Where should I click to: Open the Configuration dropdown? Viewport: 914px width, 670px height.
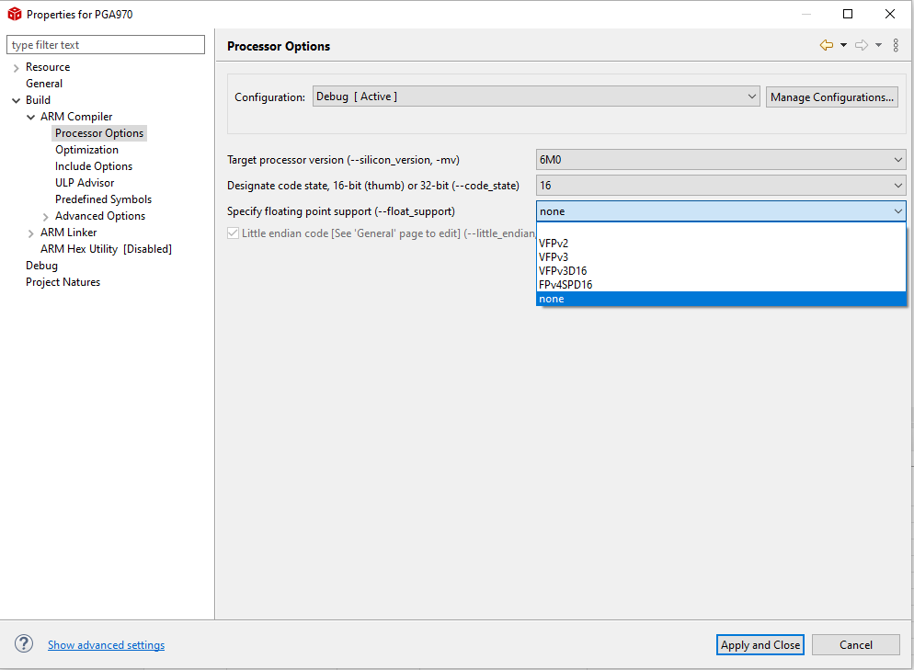[535, 97]
